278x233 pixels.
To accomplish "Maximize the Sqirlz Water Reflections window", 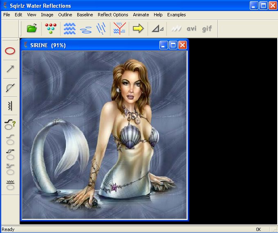I will 263,6.
